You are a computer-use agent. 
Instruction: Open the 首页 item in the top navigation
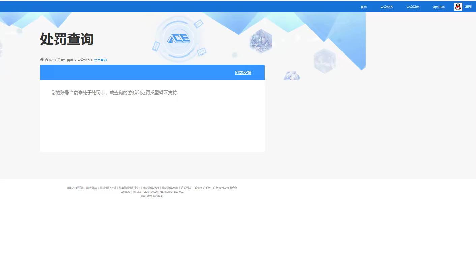[364, 7]
